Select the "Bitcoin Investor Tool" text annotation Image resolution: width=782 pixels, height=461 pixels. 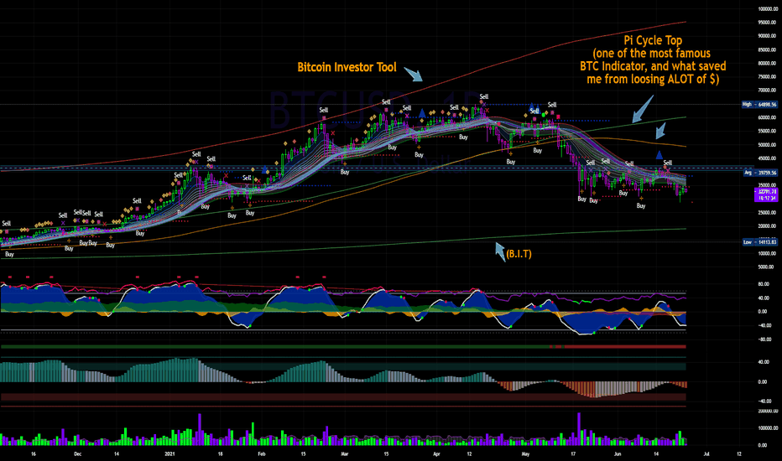347,67
